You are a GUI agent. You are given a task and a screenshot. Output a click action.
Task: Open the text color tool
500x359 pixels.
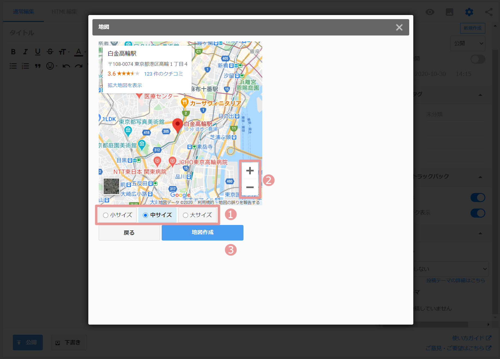pyautogui.click(x=80, y=52)
